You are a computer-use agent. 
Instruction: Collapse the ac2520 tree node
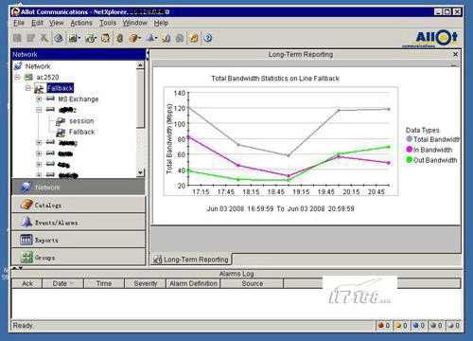17,77
